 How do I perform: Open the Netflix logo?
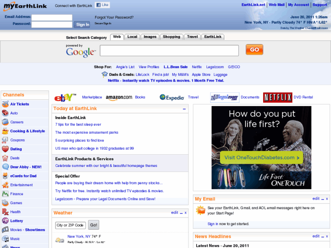[x=278, y=97]
